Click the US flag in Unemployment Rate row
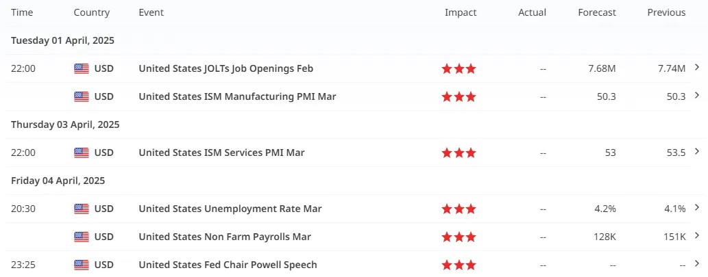 (82, 209)
